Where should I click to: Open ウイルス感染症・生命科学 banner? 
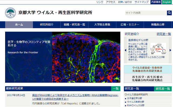[148, 69]
